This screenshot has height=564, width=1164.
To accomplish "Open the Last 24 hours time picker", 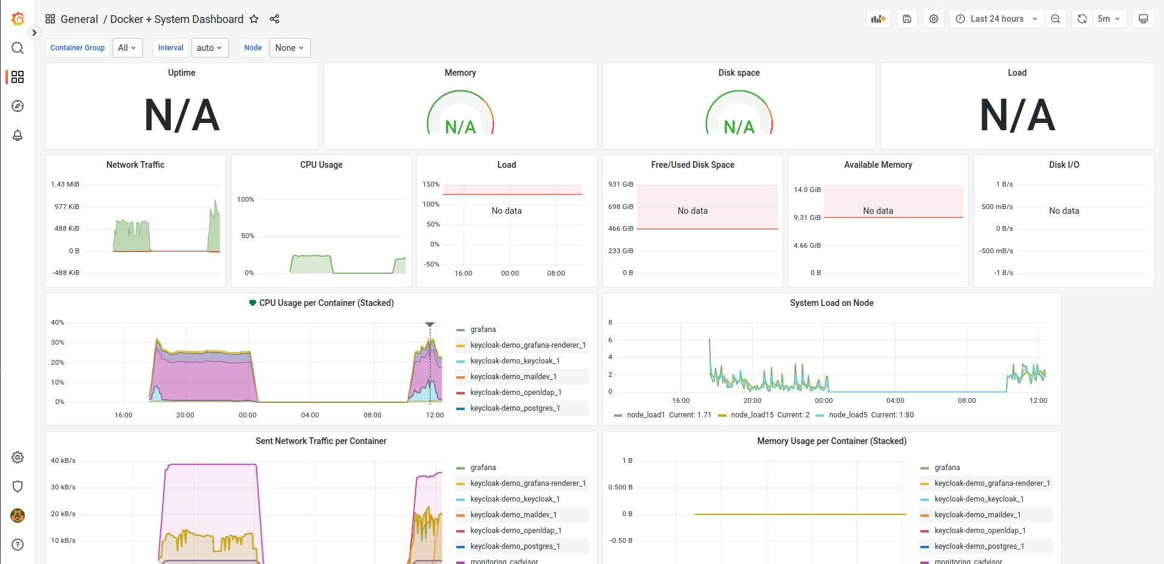I will point(997,19).
